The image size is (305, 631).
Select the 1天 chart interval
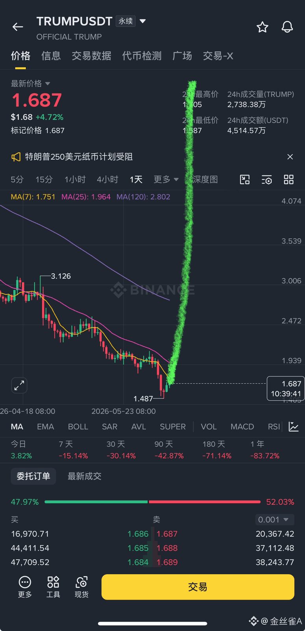point(136,179)
